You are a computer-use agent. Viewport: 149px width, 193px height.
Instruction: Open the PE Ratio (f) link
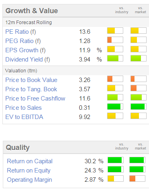[x=21, y=32]
